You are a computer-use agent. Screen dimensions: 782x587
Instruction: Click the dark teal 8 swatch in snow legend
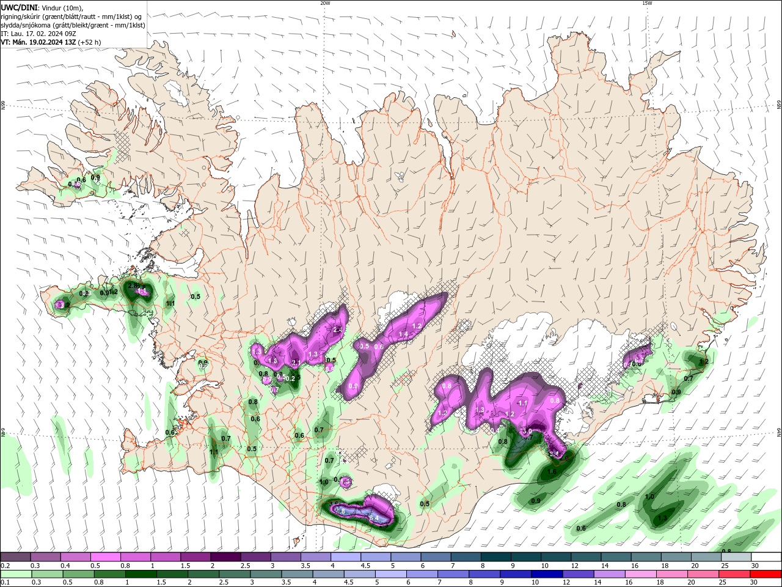click(x=496, y=557)
